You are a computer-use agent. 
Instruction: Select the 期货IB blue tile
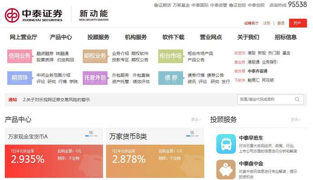20,78
